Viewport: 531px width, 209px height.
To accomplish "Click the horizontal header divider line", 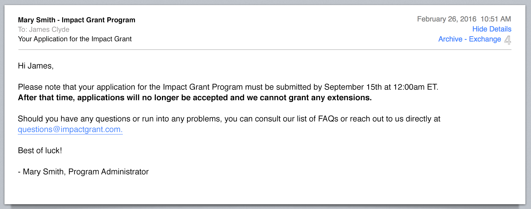I will click(265, 50).
